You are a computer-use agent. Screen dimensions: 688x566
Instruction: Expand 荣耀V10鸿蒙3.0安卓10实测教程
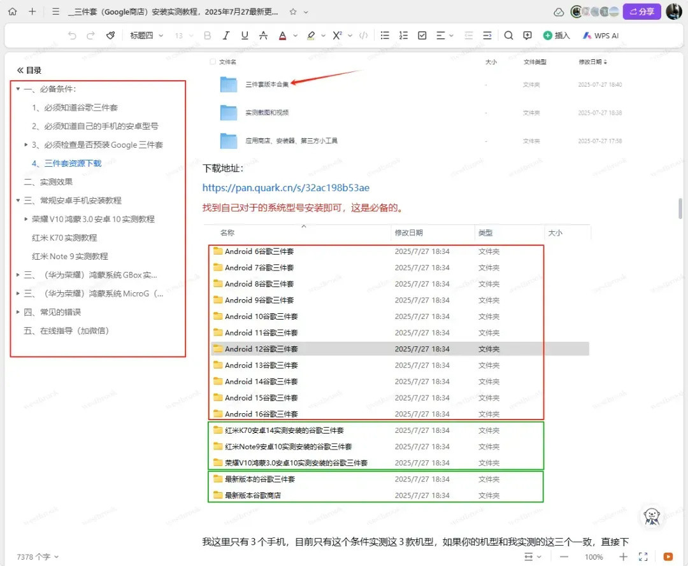coord(26,219)
